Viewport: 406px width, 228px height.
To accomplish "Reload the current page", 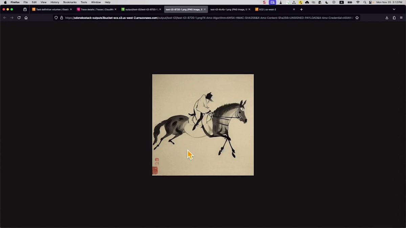I will (x=19, y=18).
